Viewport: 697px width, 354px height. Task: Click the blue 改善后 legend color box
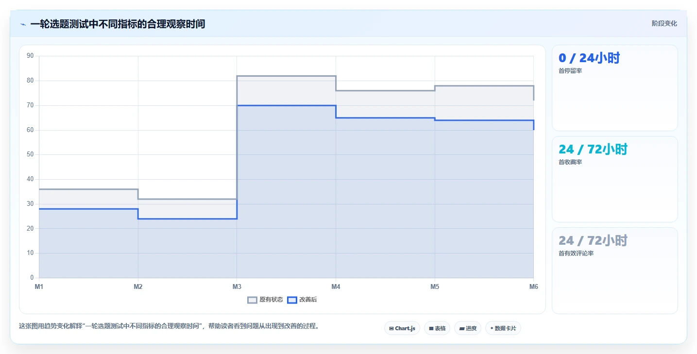(292, 300)
